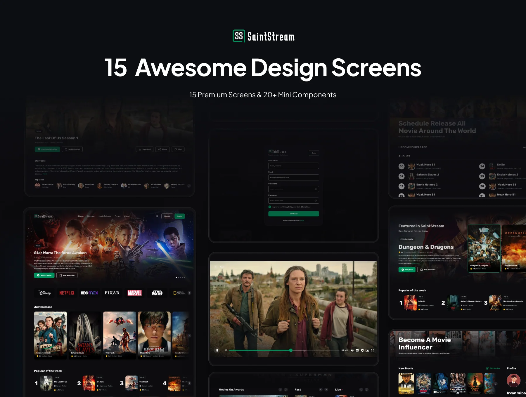Show the second Password field via eye icon
Screen dimensions: 526x397
[x=316, y=201]
